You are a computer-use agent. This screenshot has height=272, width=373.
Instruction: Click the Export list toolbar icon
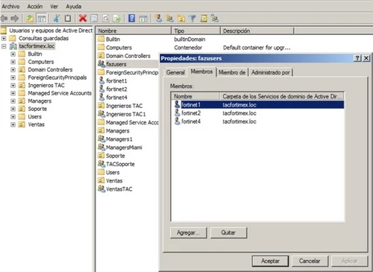click(117, 19)
